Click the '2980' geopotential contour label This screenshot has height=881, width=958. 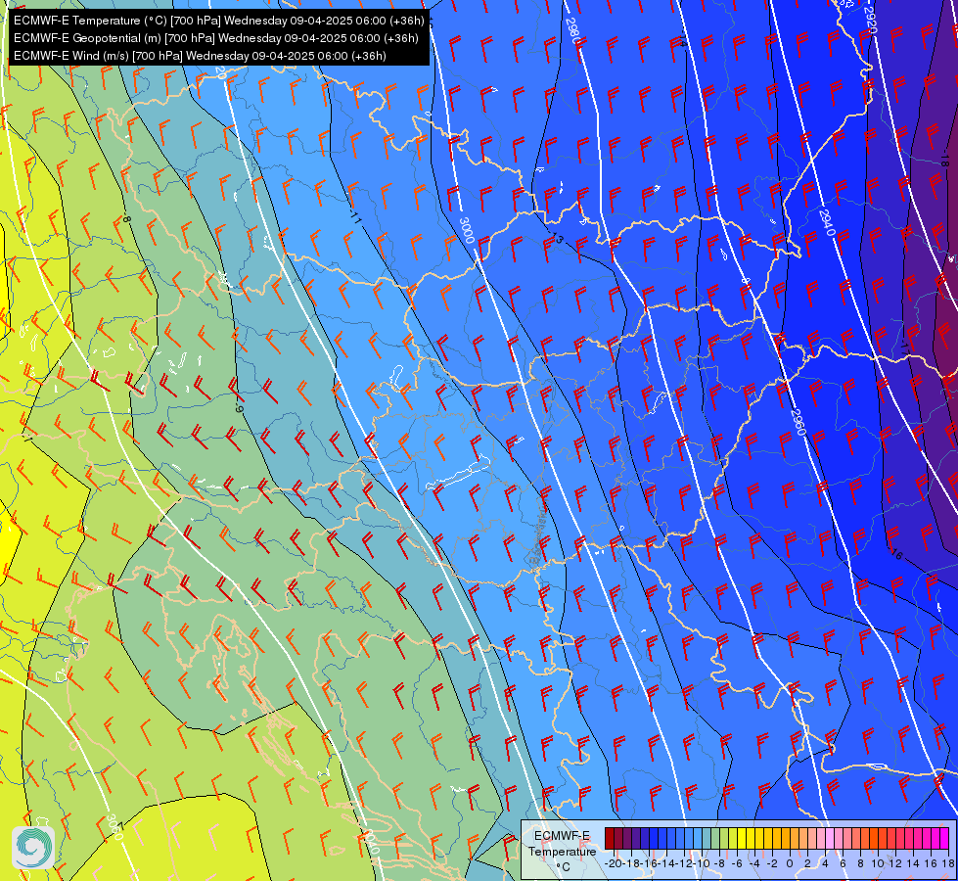tap(572, 29)
